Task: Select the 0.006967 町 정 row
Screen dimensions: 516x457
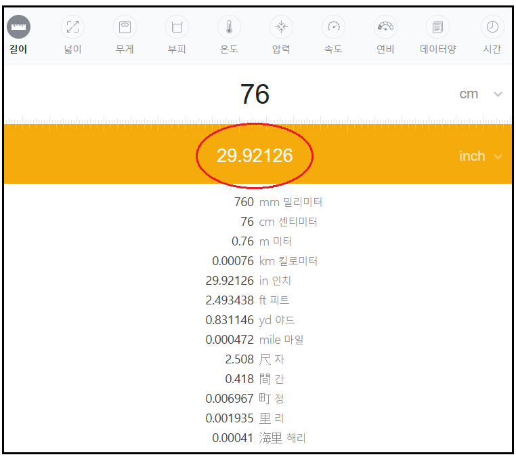Action: coord(244,399)
